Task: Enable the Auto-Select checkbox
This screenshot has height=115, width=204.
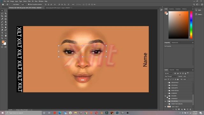Action: (12, 4)
